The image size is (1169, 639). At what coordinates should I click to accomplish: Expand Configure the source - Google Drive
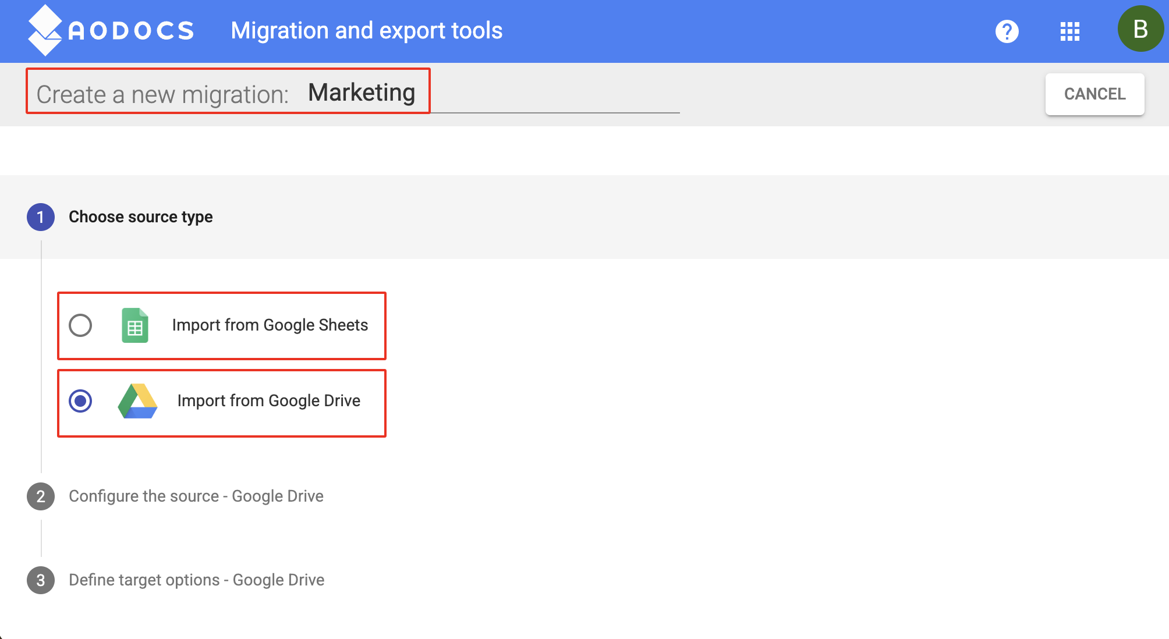[196, 496]
